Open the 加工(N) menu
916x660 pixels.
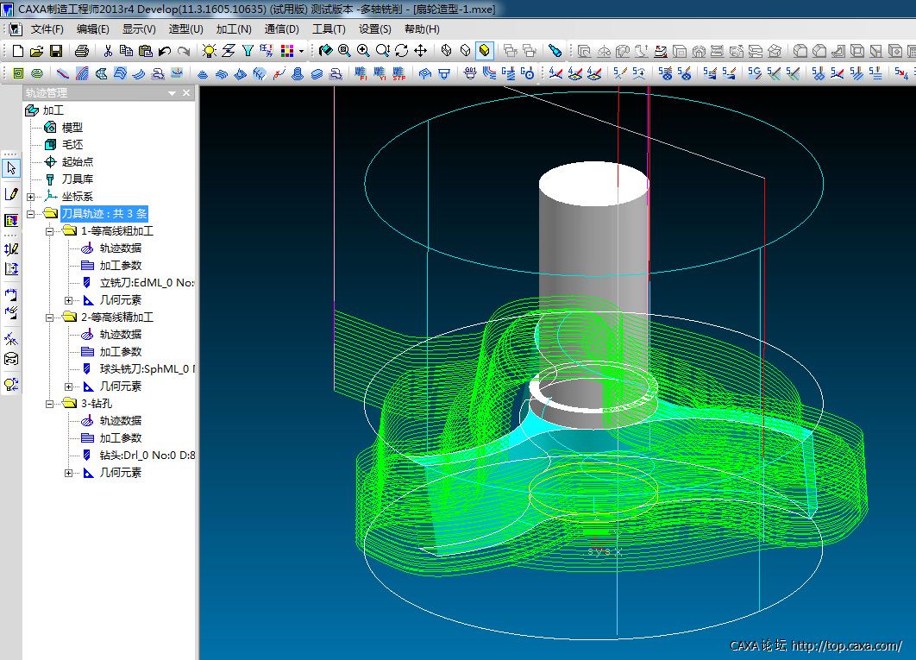[x=234, y=29]
